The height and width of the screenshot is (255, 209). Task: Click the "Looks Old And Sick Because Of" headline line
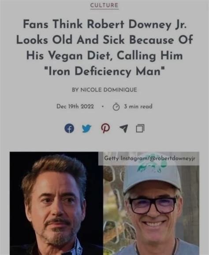(104, 40)
